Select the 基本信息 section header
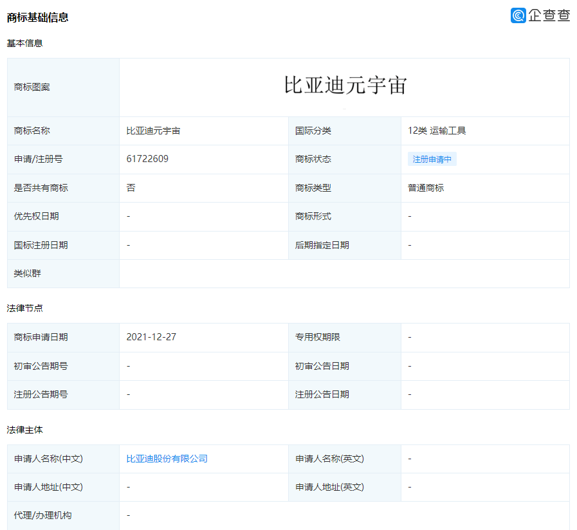The width and height of the screenshot is (577, 530). (24, 43)
